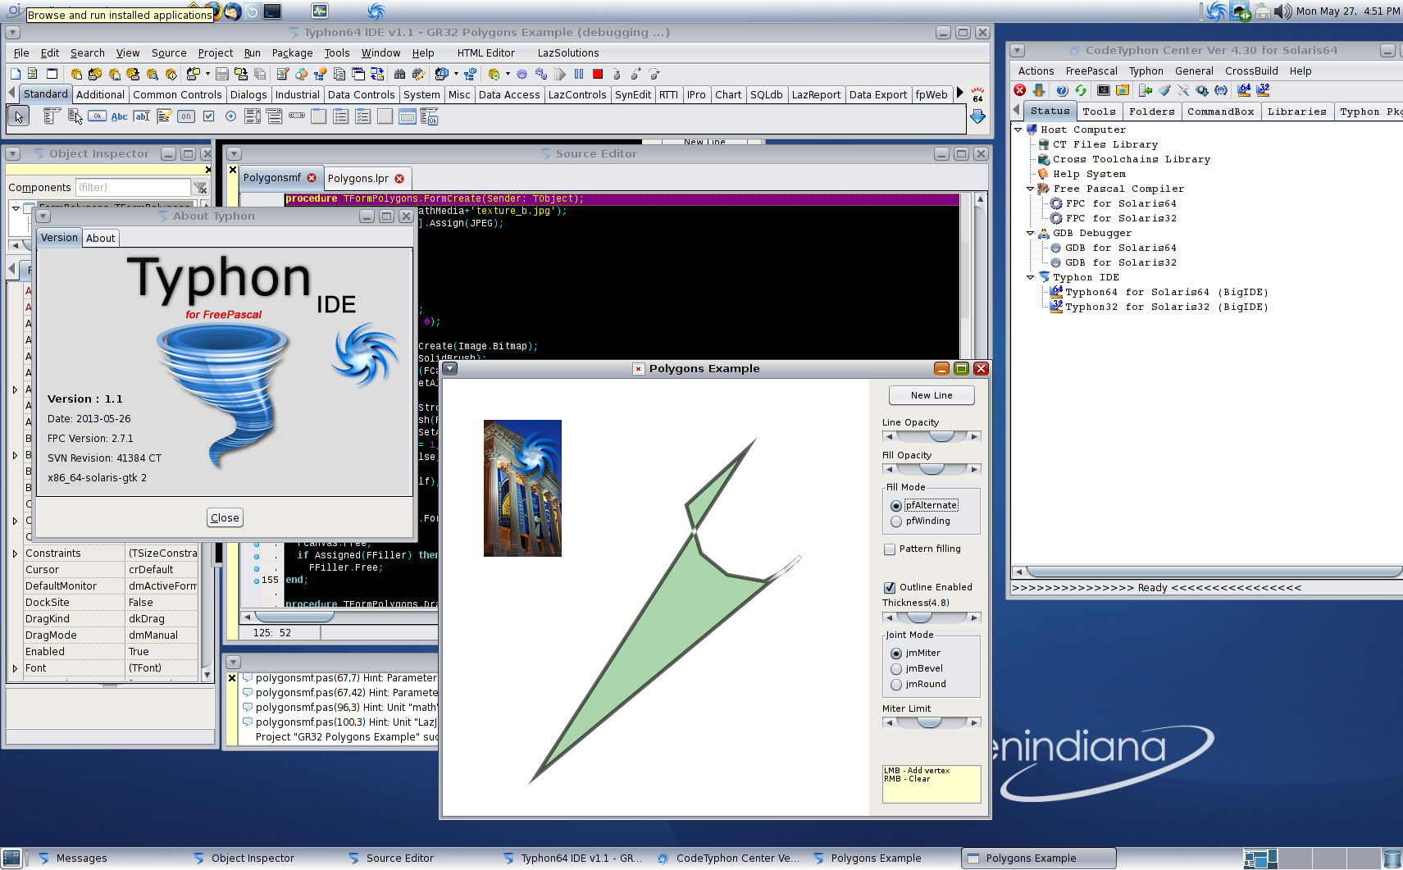Click the folder icon in CodeTyphon Center toolbar

click(x=1123, y=90)
